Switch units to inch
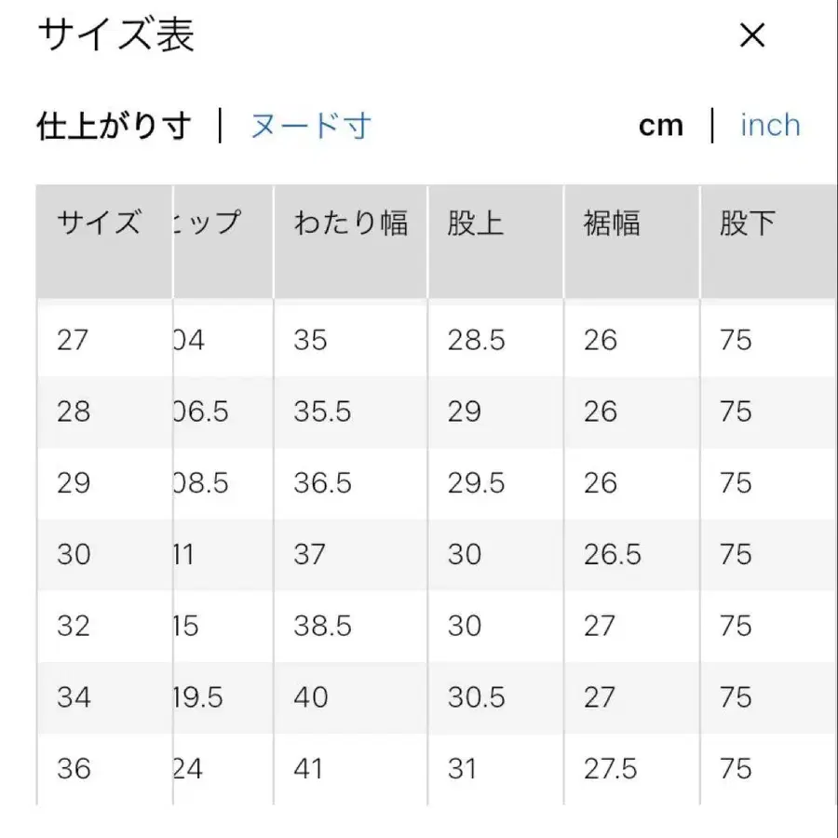838x838 pixels. [770, 124]
